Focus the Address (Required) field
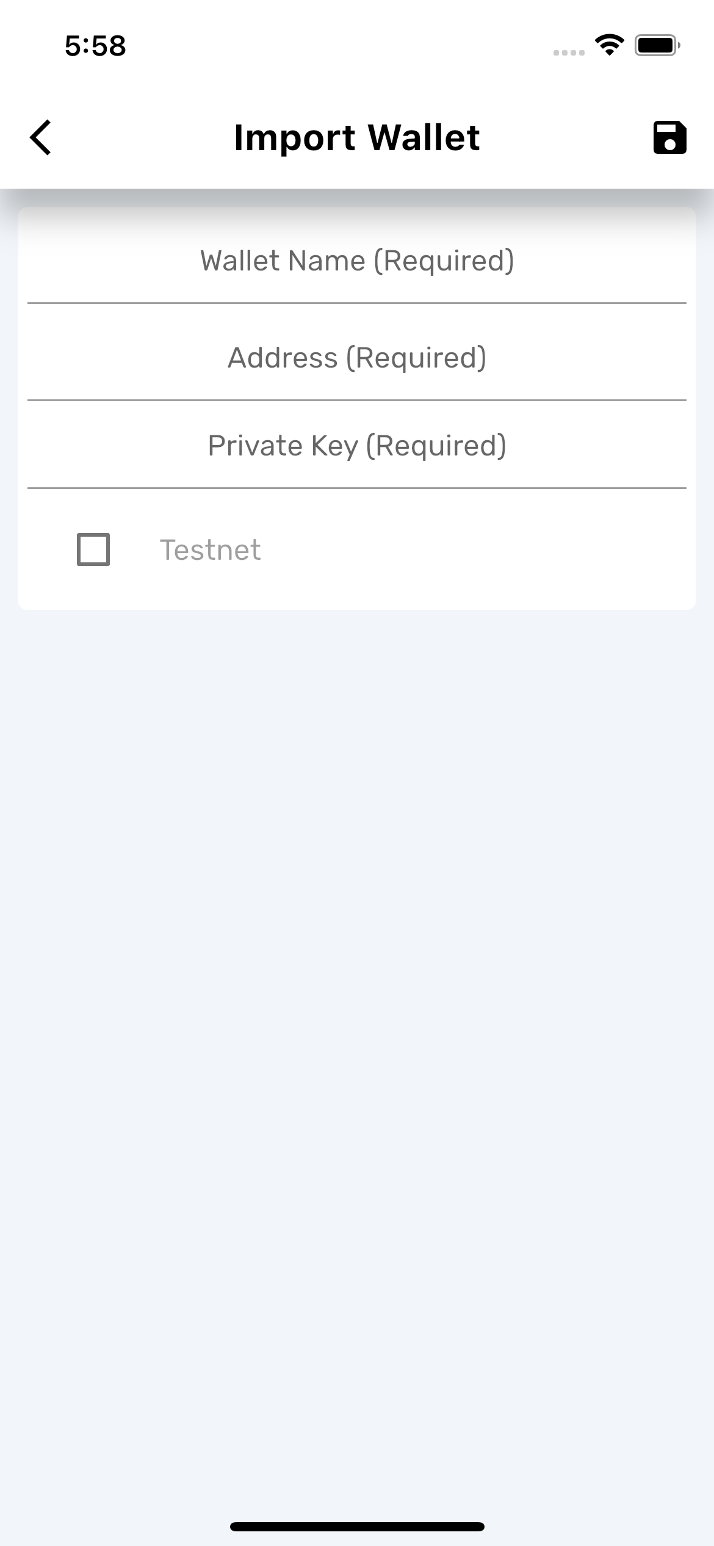This screenshot has height=1546, width=714. click(357, 358)
